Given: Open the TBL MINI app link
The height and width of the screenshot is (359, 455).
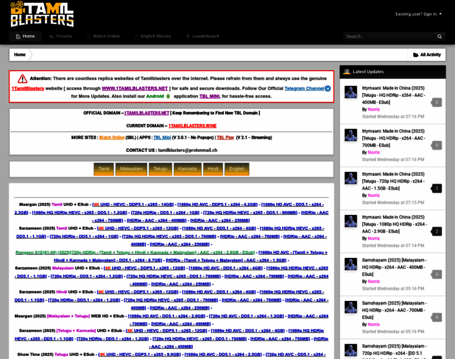Looking at the screenshot, I should point(210,96).
